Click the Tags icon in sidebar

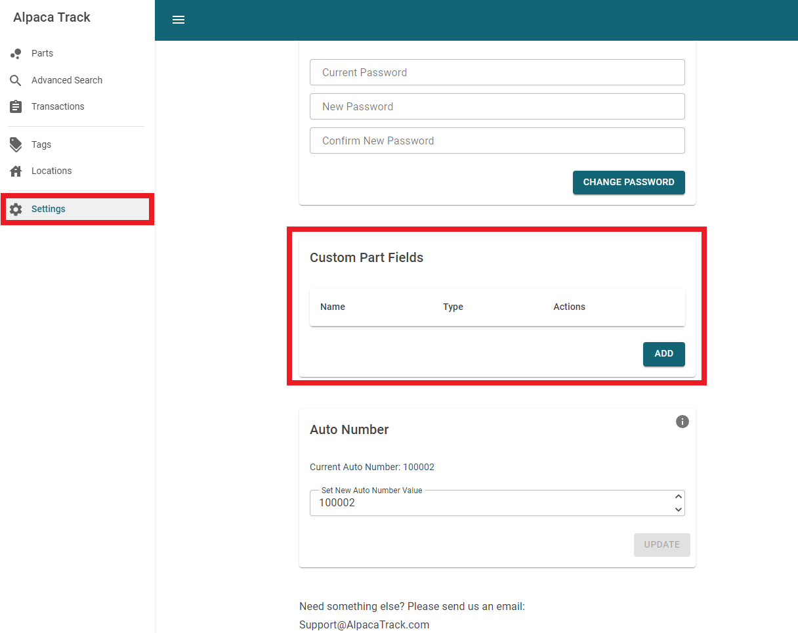point(16,145)
